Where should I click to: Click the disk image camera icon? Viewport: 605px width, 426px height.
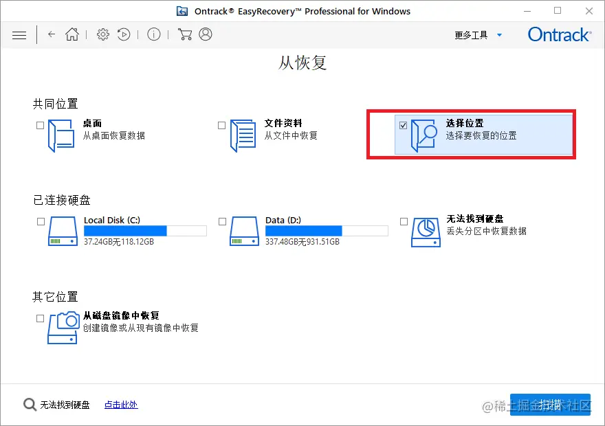pos(63,328)
